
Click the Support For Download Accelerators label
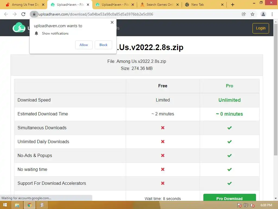coord(52,183)
